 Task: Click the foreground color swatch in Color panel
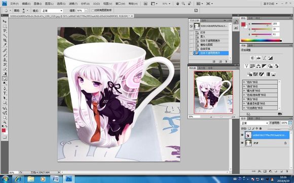click(243, 24)
